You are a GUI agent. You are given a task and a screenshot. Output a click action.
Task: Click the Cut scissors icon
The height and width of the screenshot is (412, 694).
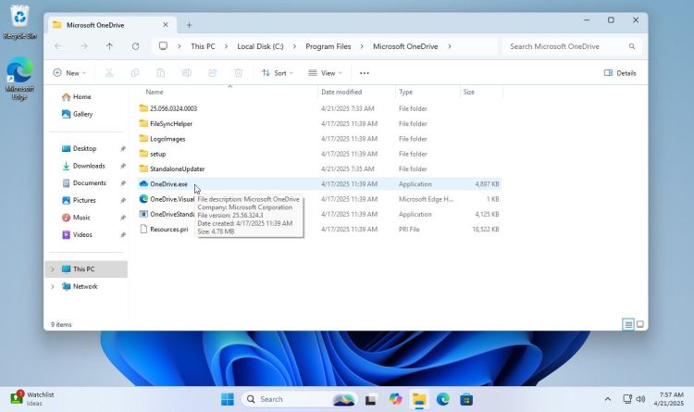tap(109, 72)
